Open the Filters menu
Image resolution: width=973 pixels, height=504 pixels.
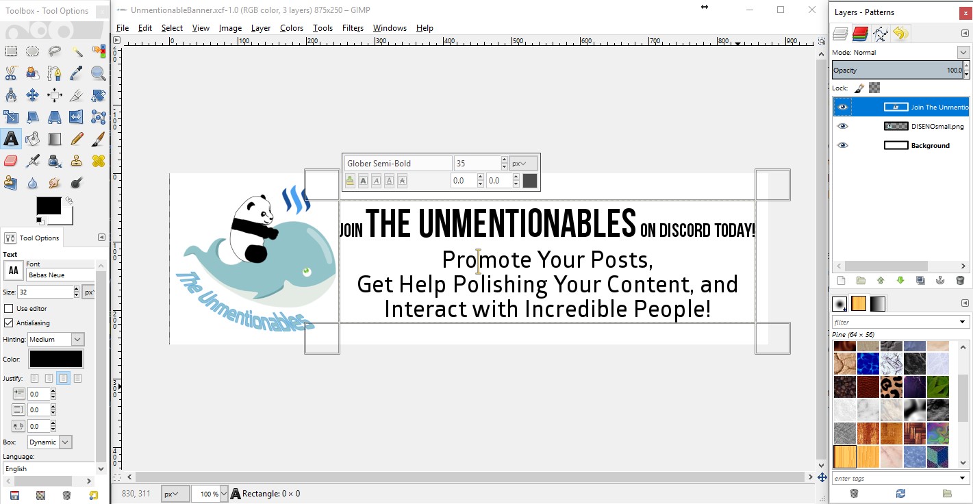click(353, 28)
